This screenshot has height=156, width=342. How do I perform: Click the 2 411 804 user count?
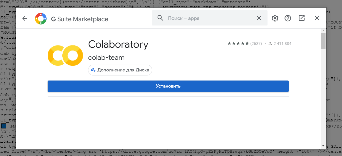click(x=282, y=44)
